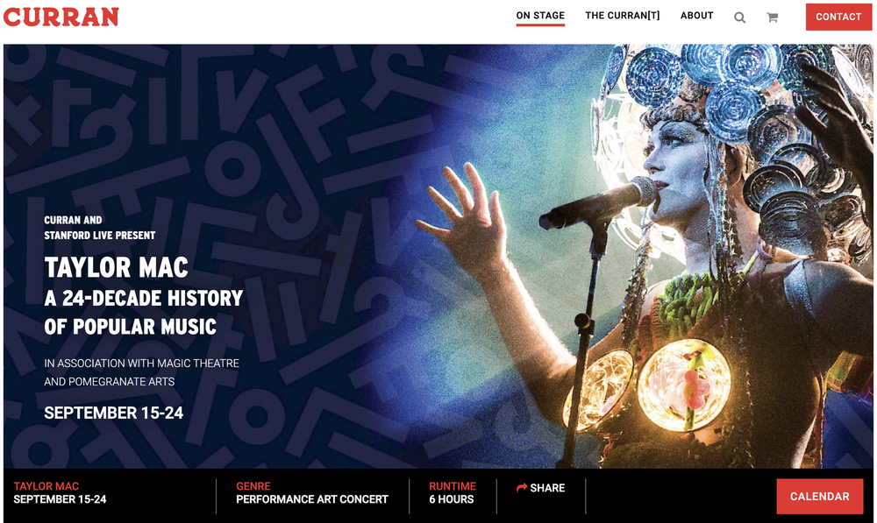Viewport: 877px width, 523px height.
Task: Open the shopping cart icon
Action: click(x=773, y=18)
